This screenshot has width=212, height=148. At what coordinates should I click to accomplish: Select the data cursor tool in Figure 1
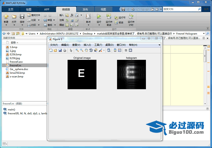[x=95, y=50]
